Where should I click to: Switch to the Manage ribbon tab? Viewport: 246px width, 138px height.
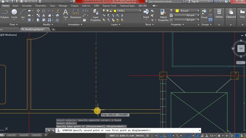click(63, 6)
